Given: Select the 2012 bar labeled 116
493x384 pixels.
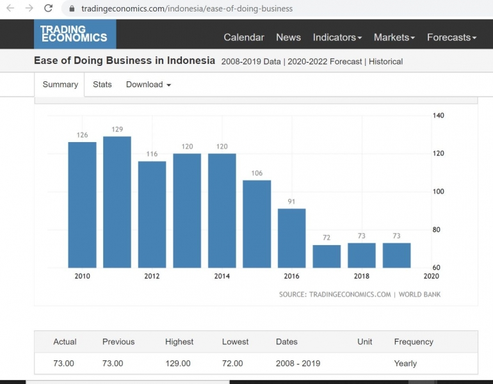Looking at the screenshot, I should [152, 214].
